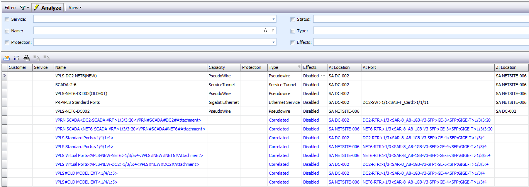The image size is (529, 187).
Task: Click into the Effects filter field
Action: (x=421, y=42)
